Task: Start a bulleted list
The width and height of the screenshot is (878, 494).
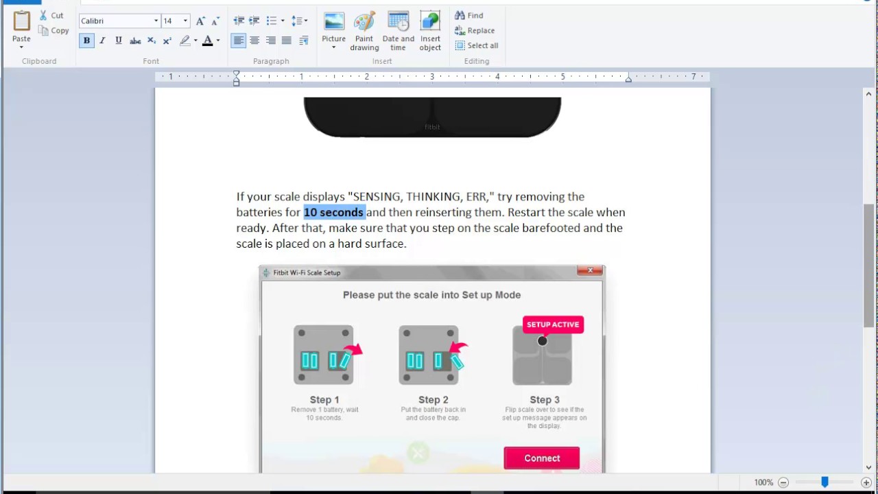Action: click(x=272, y=21)
